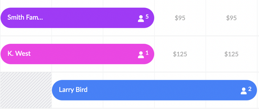The width and height of the screenshot is (259, 109).
Task: Select the right $95 rate cell
Action: coord(231,18)
